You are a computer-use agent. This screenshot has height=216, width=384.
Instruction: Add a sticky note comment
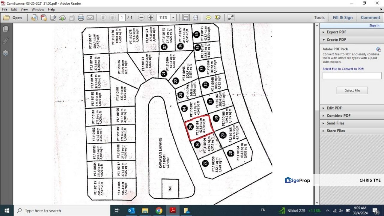(x=208, y=17)
